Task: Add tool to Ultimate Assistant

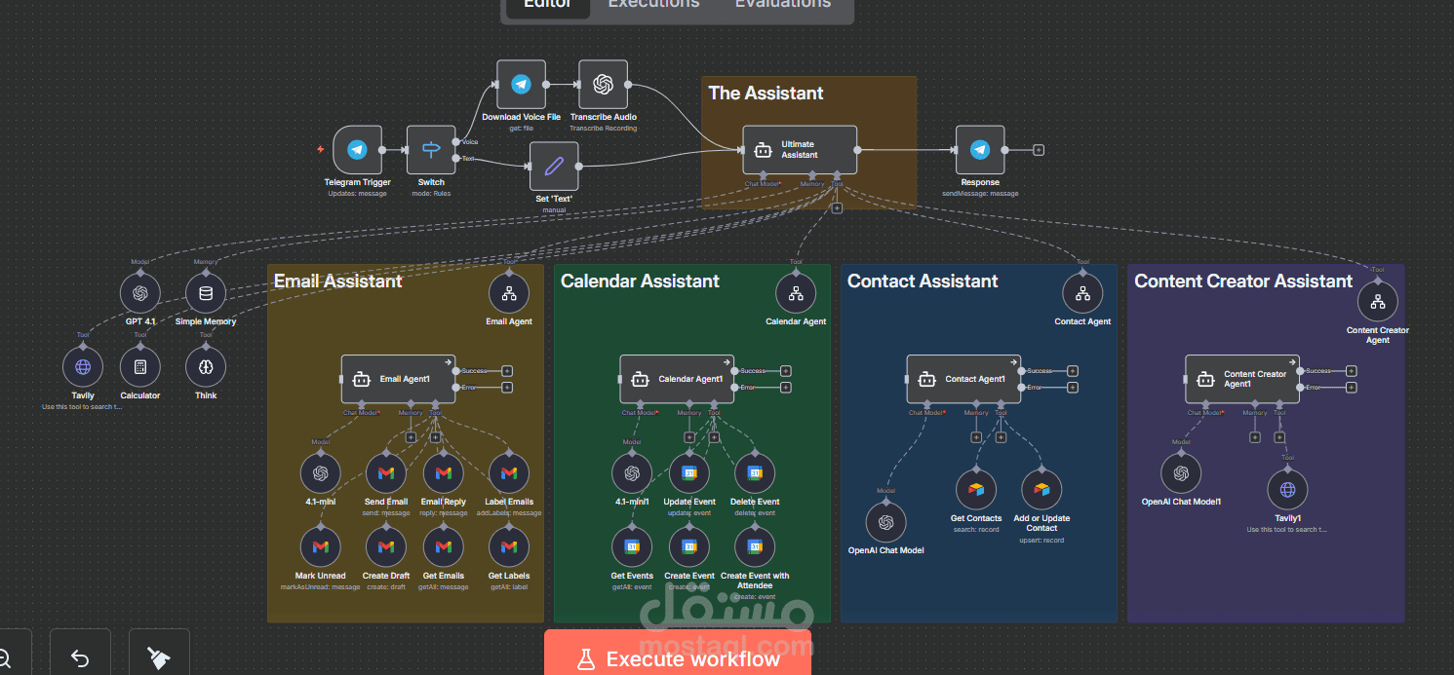Action: 837,207
